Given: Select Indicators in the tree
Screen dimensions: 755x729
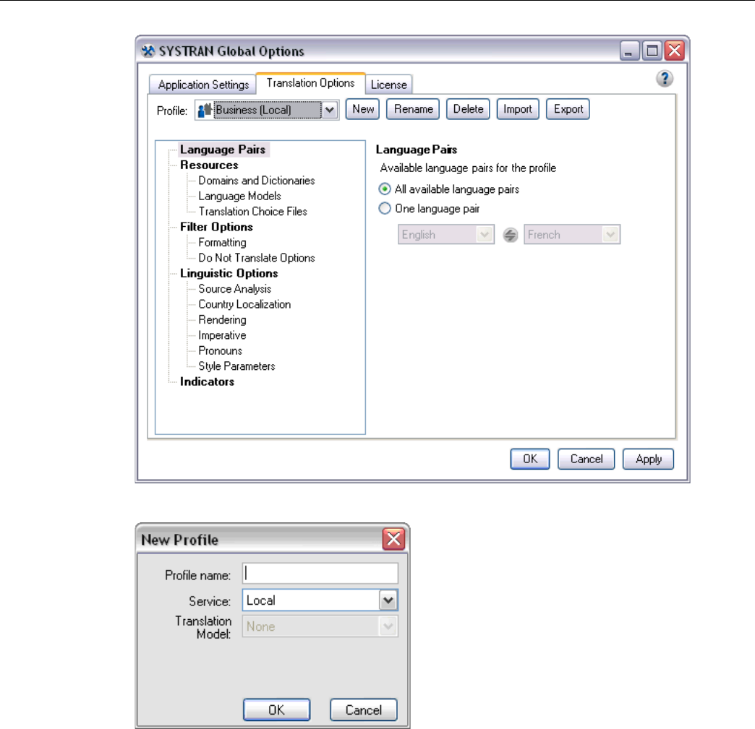Looking at the screenshot, I should point(207,381).
